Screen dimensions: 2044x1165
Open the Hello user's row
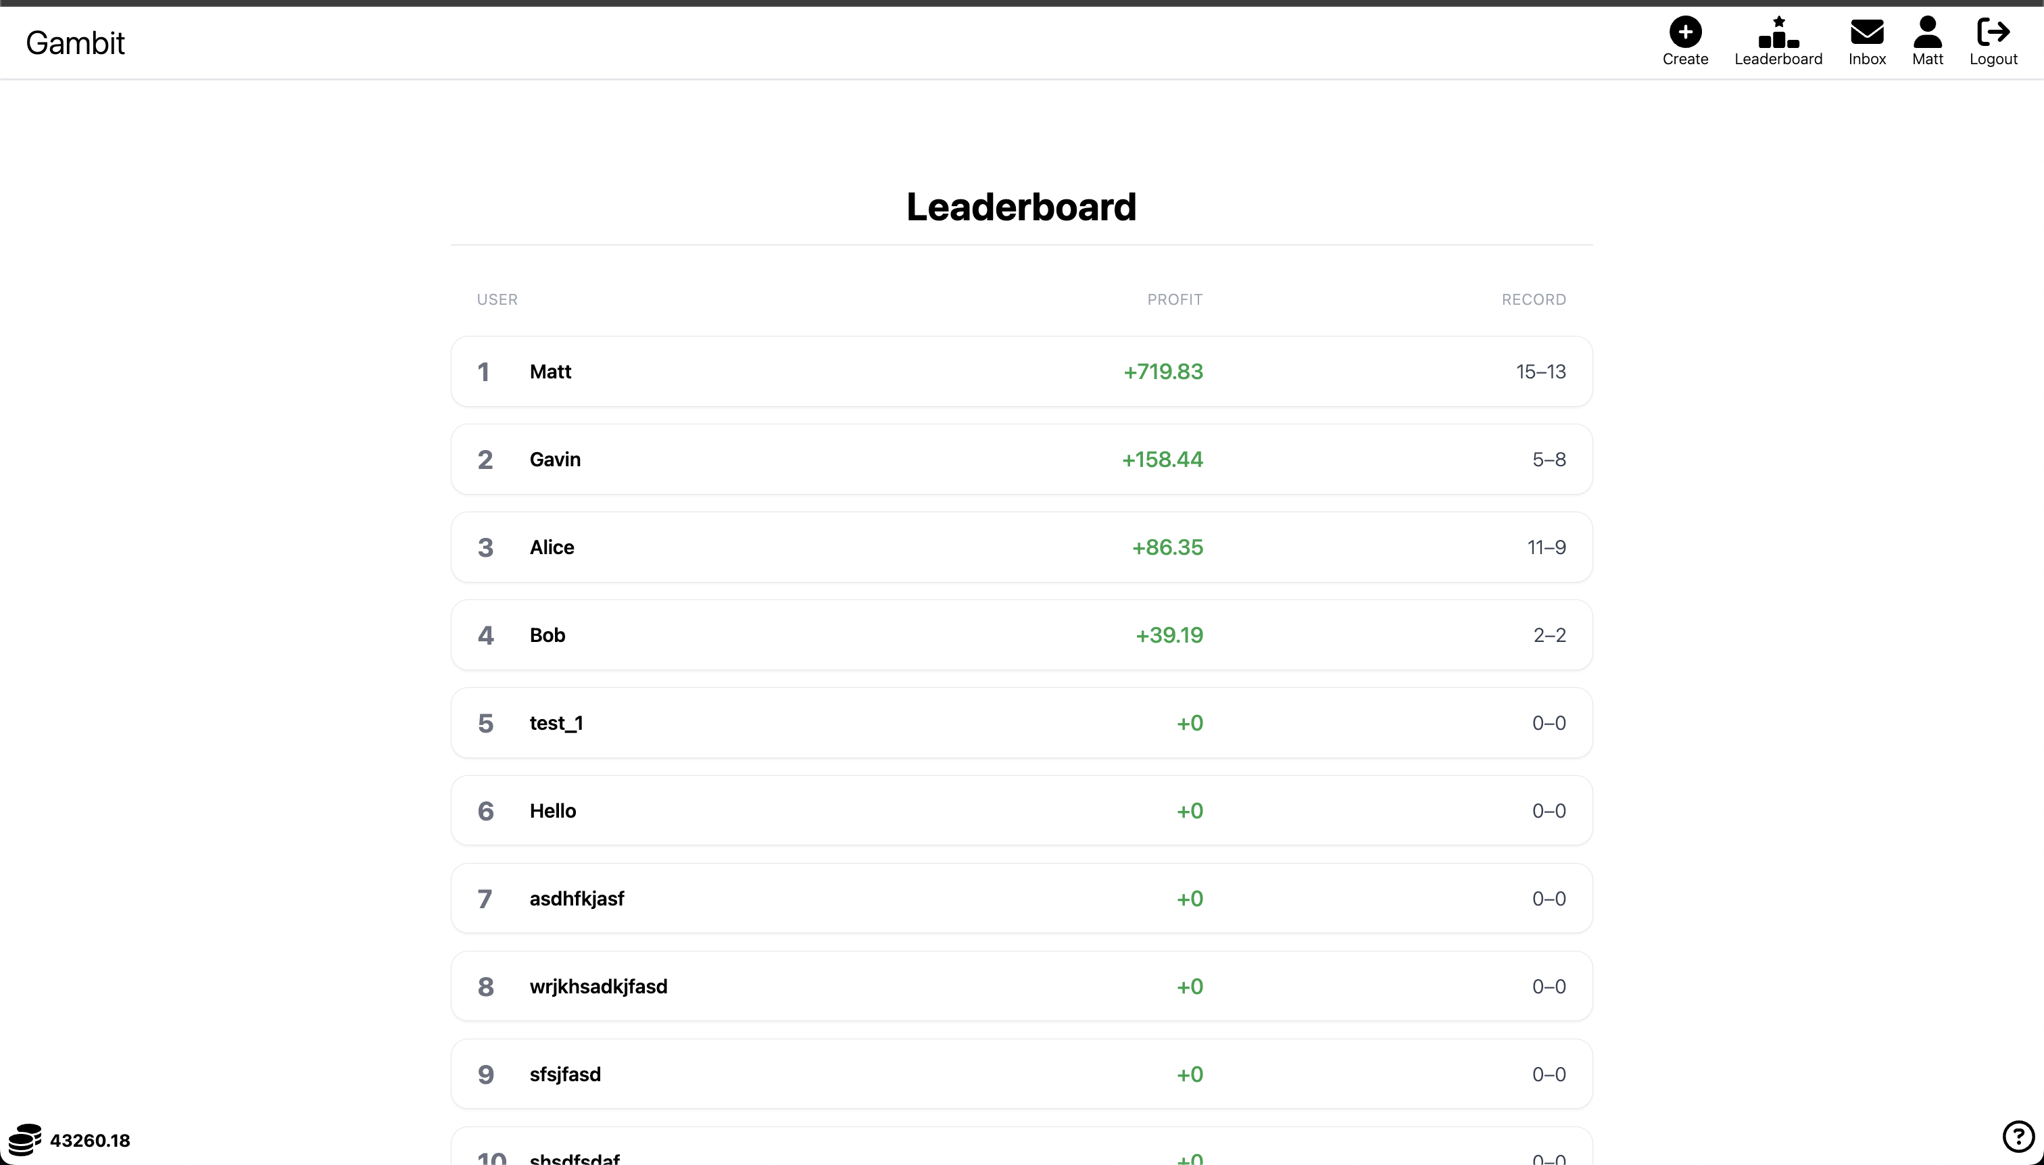coord(1022,810)
